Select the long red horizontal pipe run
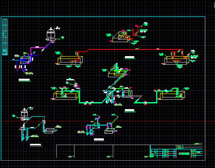 click(135, 50)
